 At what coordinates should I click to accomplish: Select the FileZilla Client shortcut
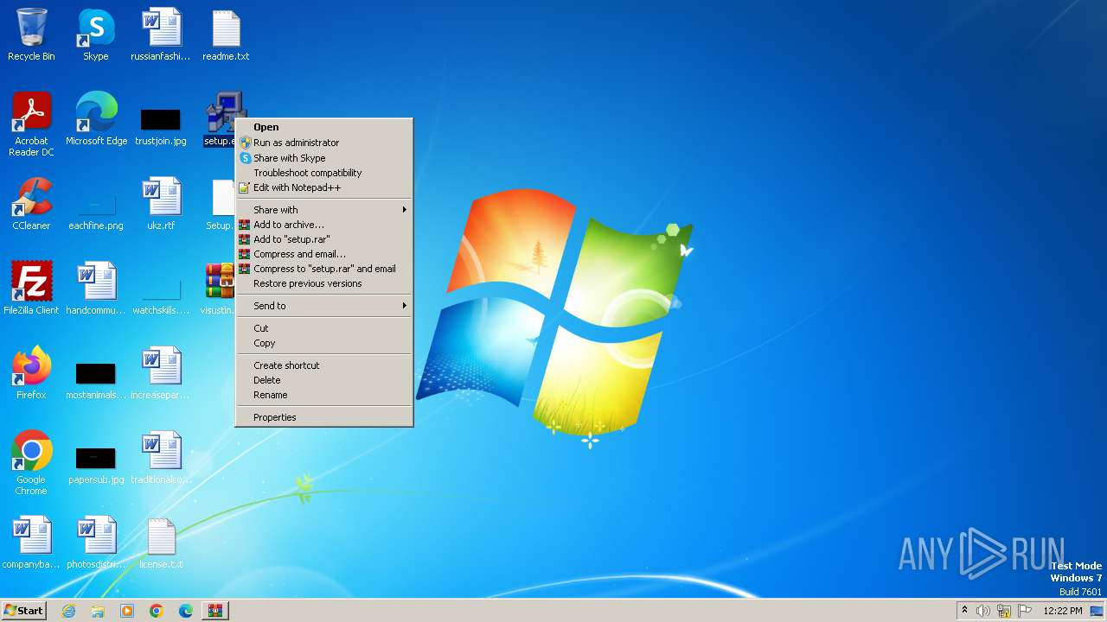[x=31, y=289]
